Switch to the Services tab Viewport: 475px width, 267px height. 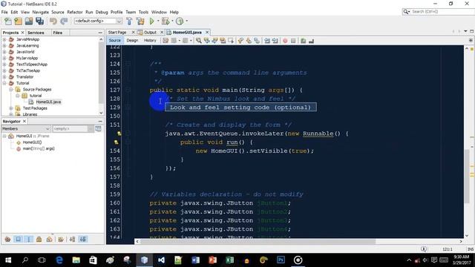(x=36, y=33)
